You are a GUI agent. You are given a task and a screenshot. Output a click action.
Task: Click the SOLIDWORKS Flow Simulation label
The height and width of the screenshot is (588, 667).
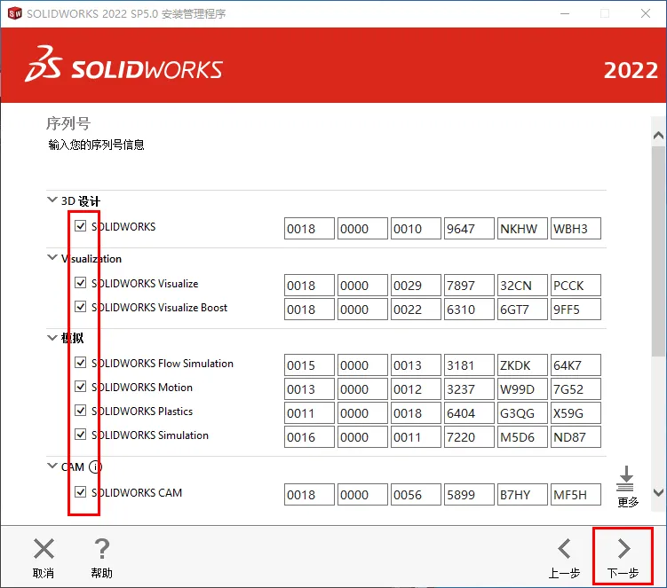tap(163, 364)
